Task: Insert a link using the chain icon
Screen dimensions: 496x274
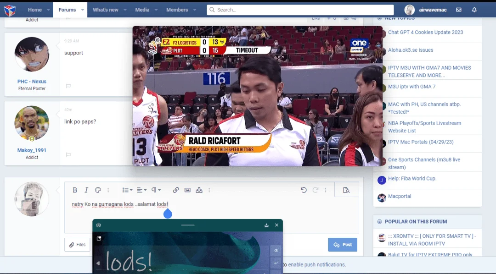Action: tap(176, 190)
